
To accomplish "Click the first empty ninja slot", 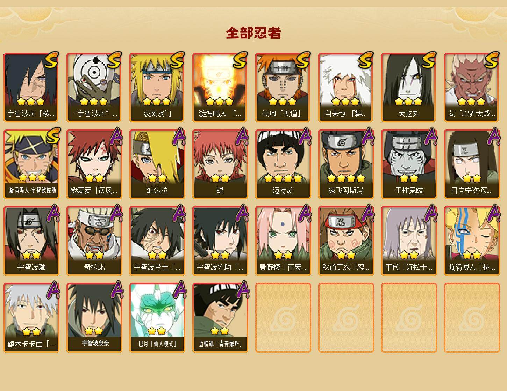I will click(283, 318).
